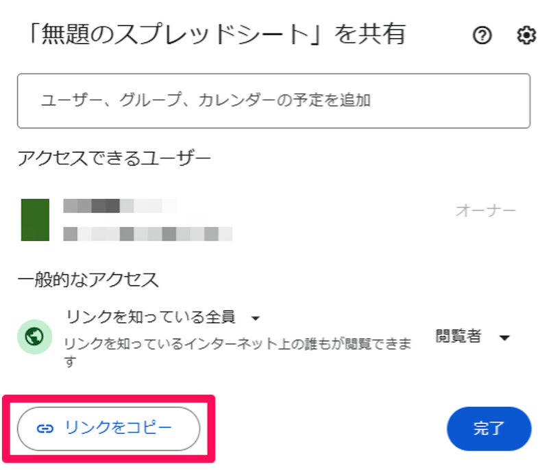Click the owner's green avatar square
551x470 pixels.
coord(35,220)
